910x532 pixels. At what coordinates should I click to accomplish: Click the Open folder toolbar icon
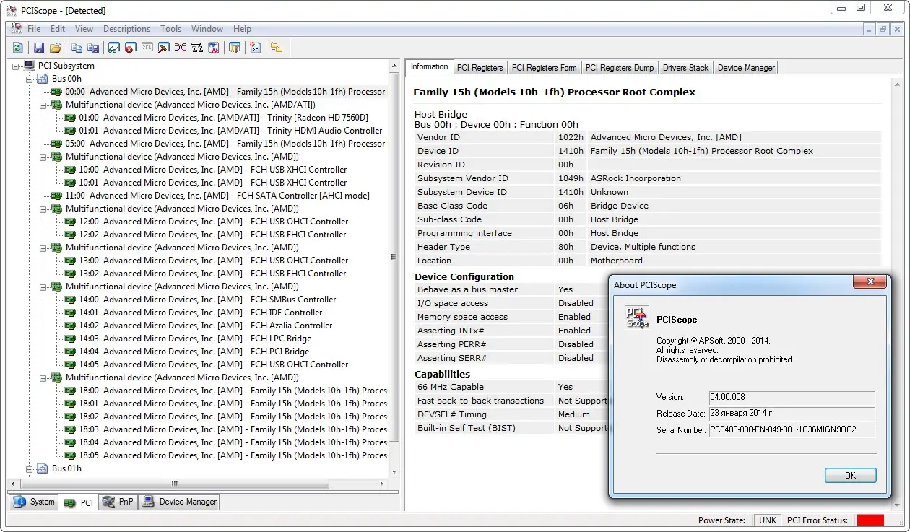tap(56, 48)
